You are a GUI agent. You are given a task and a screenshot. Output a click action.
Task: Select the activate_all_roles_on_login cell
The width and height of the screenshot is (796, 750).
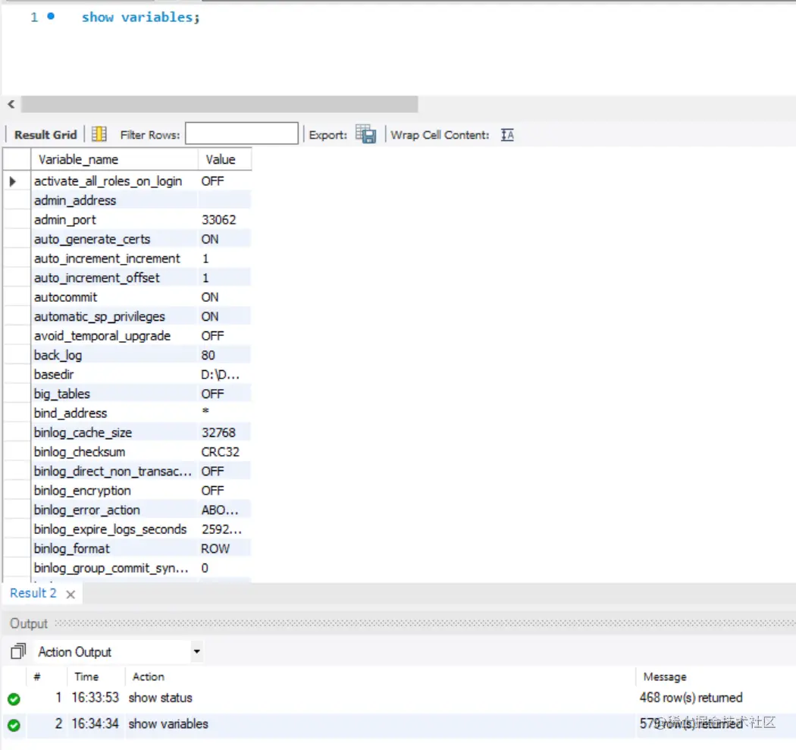pos(114,181)
